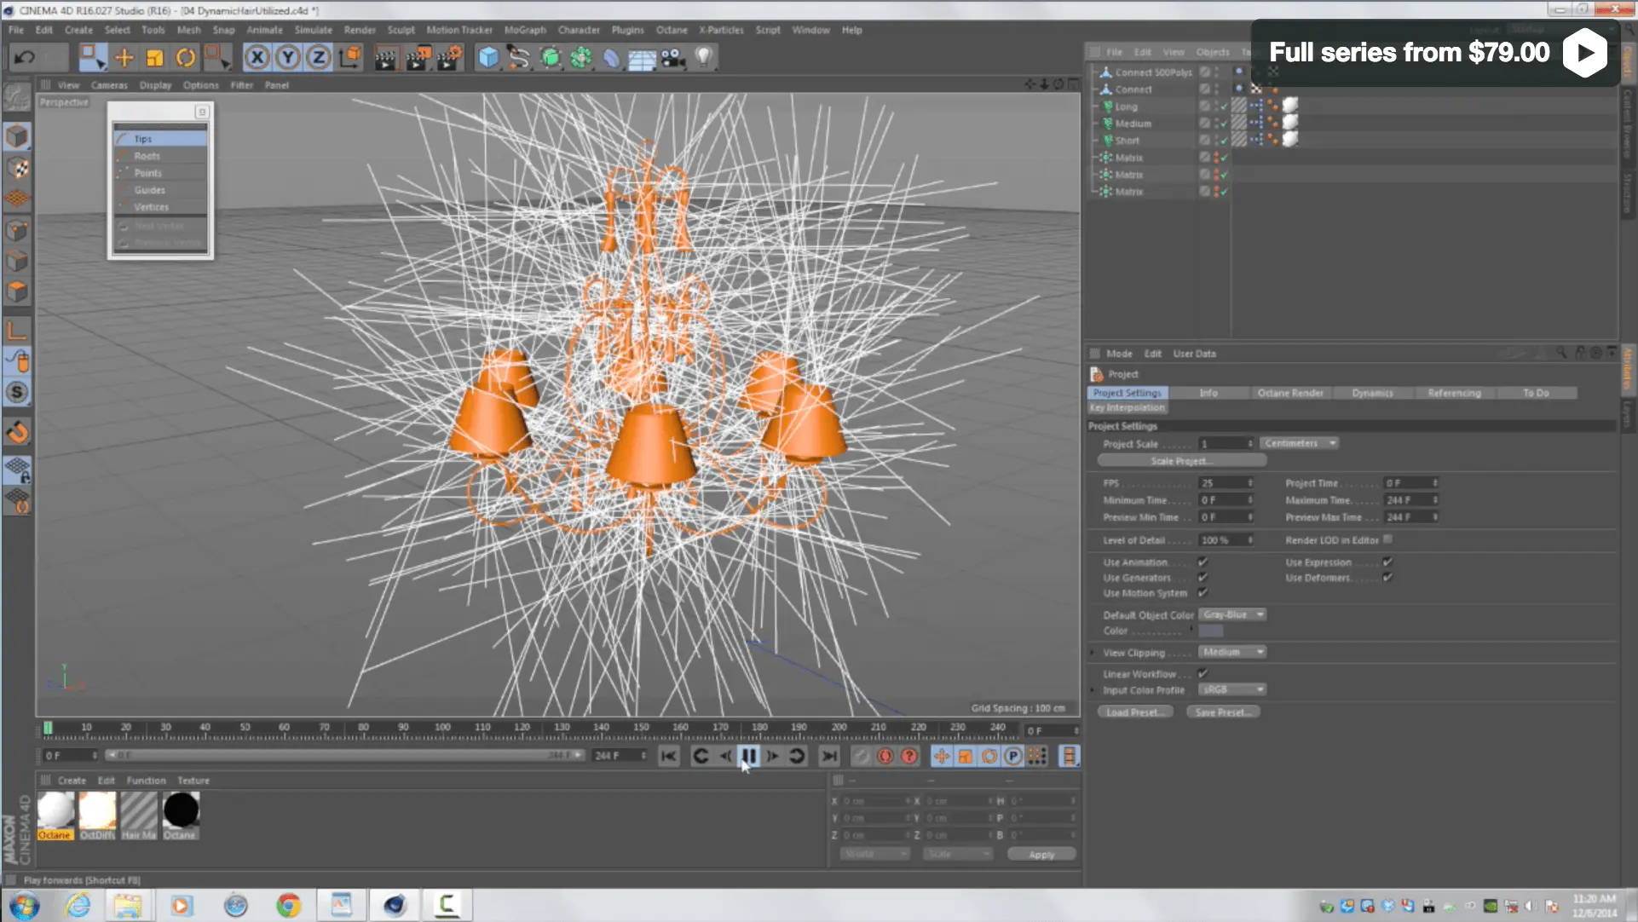Viewport: 1638px width, 922px height.
Task: Switch to Model mode cube icon
Action: click(17, 136)
